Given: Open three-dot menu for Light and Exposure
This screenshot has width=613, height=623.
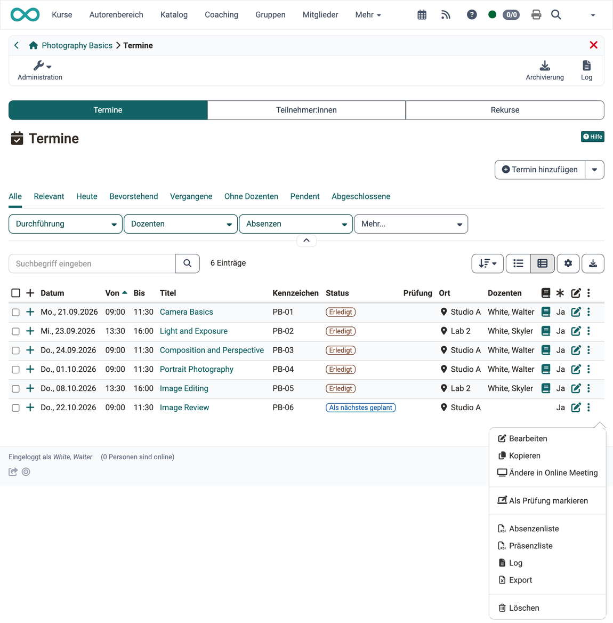Looking at the screenshot, I should click(588, 331).
